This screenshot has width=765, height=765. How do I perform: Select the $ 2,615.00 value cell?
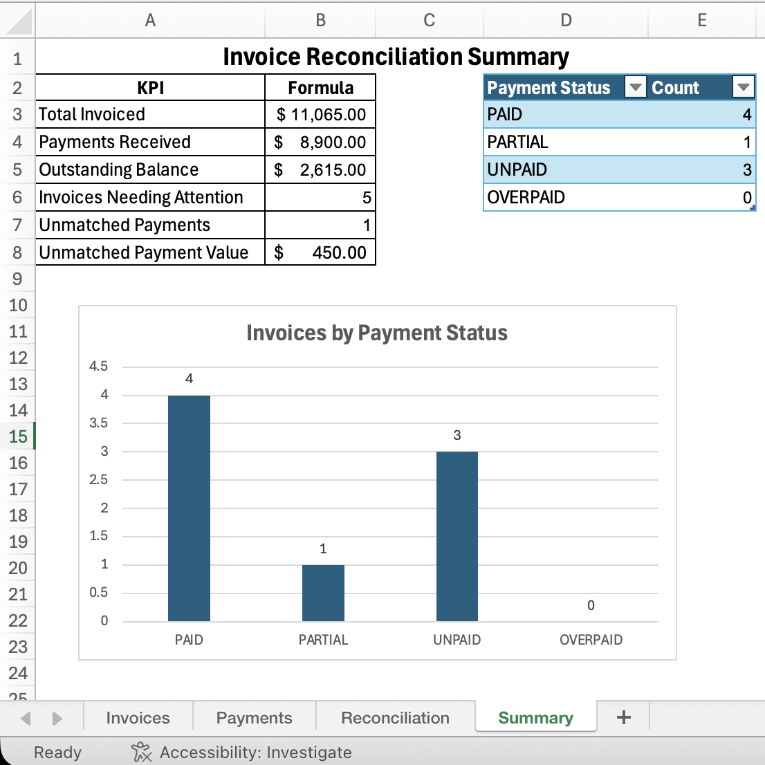[320, 169]
